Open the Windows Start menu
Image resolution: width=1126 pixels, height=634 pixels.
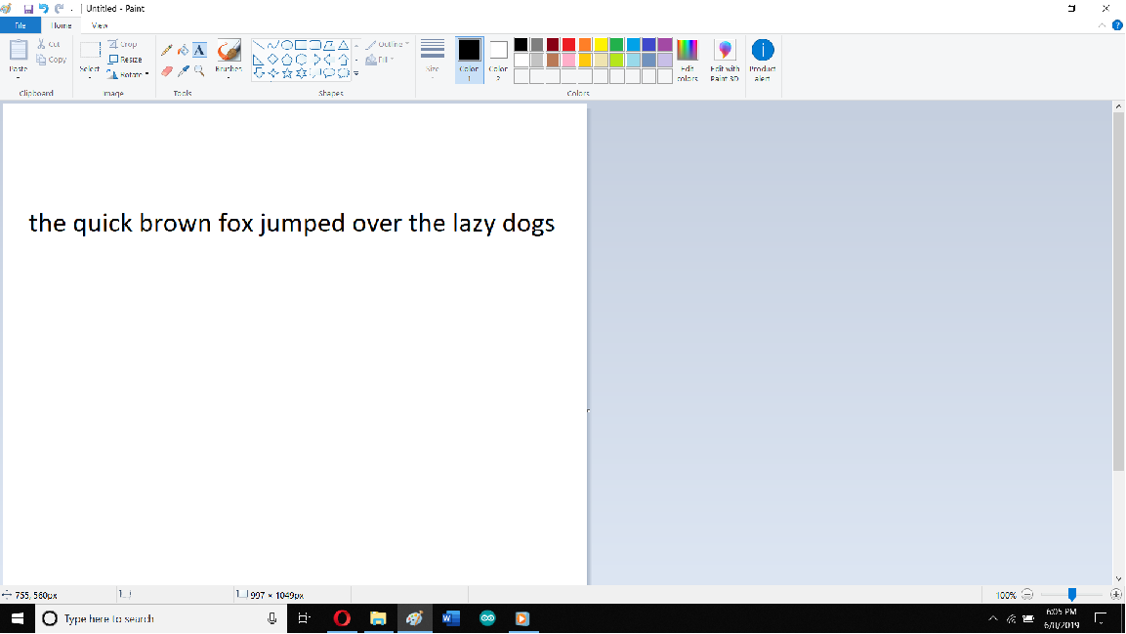click(18, 618)
